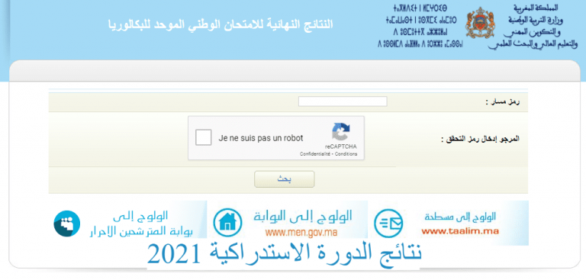Open the www.taalim.ma link
Viewport: 586px width, 280px height.
tap(460, 231)
